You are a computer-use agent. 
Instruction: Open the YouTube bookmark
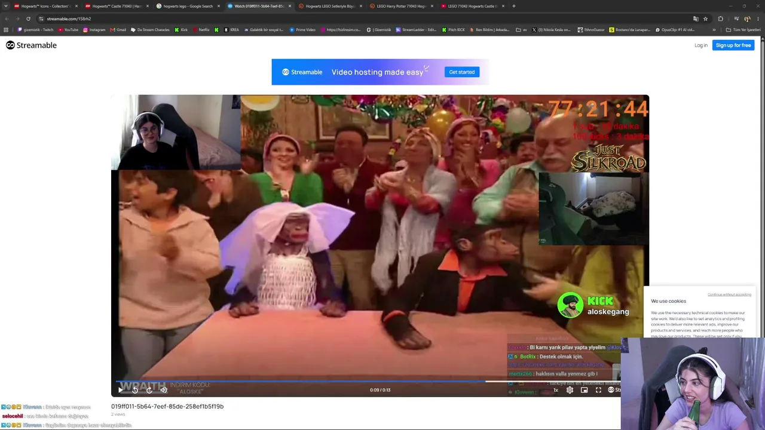(x=68, y=30)
